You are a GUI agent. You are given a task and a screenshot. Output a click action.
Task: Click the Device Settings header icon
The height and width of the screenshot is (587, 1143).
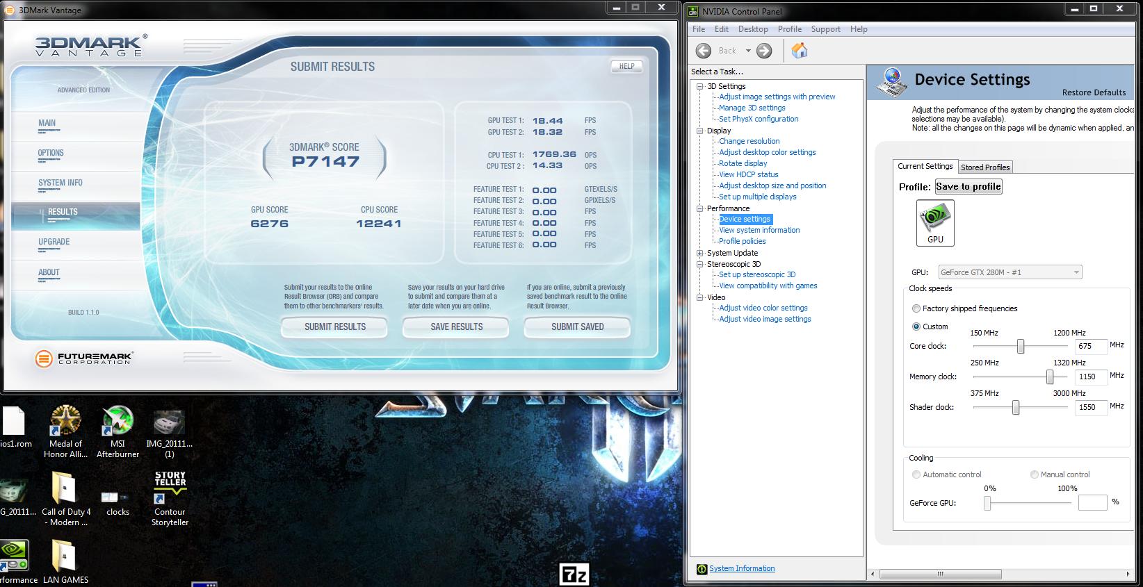pos(892,82)
